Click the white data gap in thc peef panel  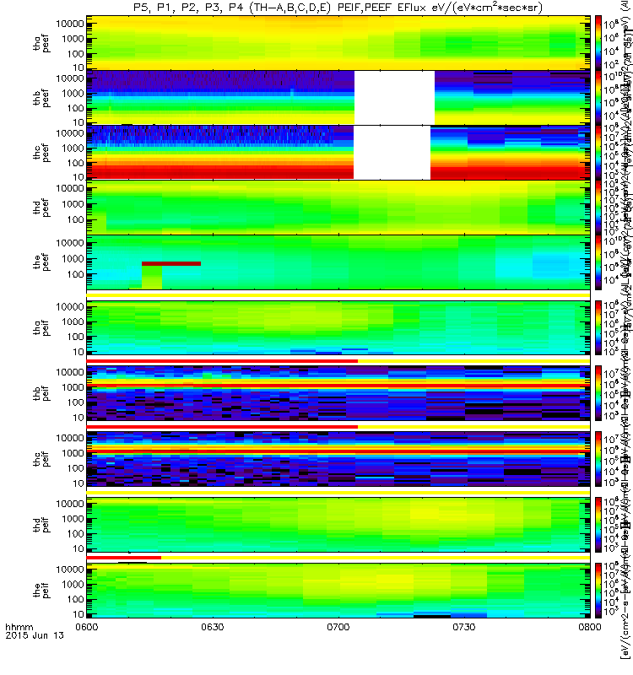(392, 153)
